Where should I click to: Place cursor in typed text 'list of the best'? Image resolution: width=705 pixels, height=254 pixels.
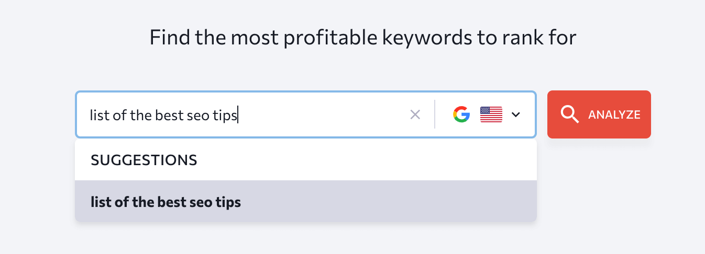[136, 115]
